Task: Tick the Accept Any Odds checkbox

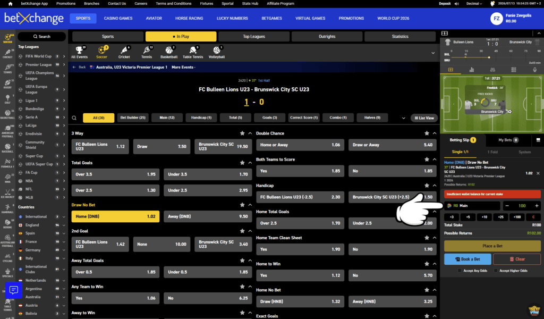Action: tap(460, 271)
